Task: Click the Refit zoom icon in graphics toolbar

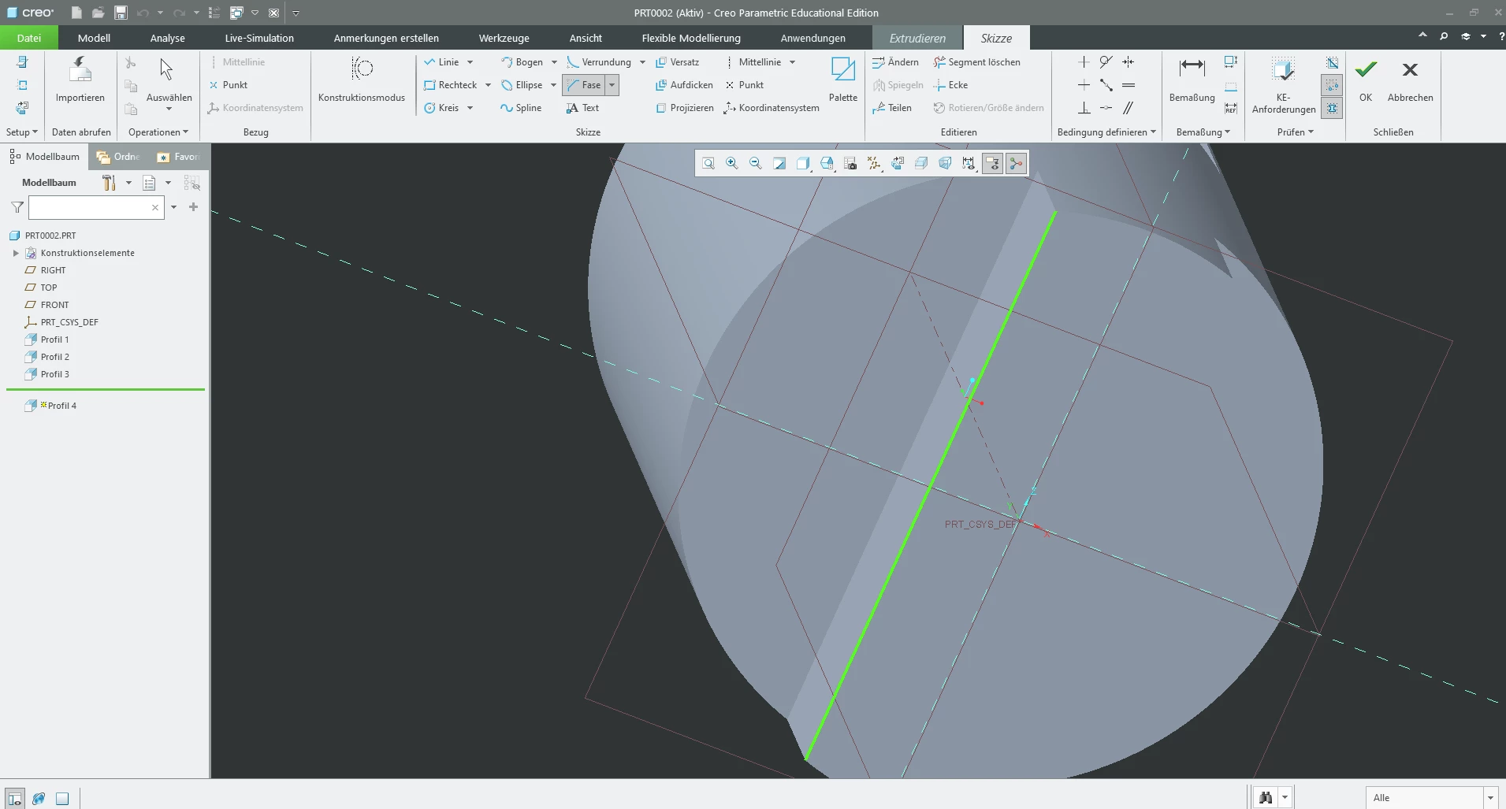Action: tap(708, 163)
